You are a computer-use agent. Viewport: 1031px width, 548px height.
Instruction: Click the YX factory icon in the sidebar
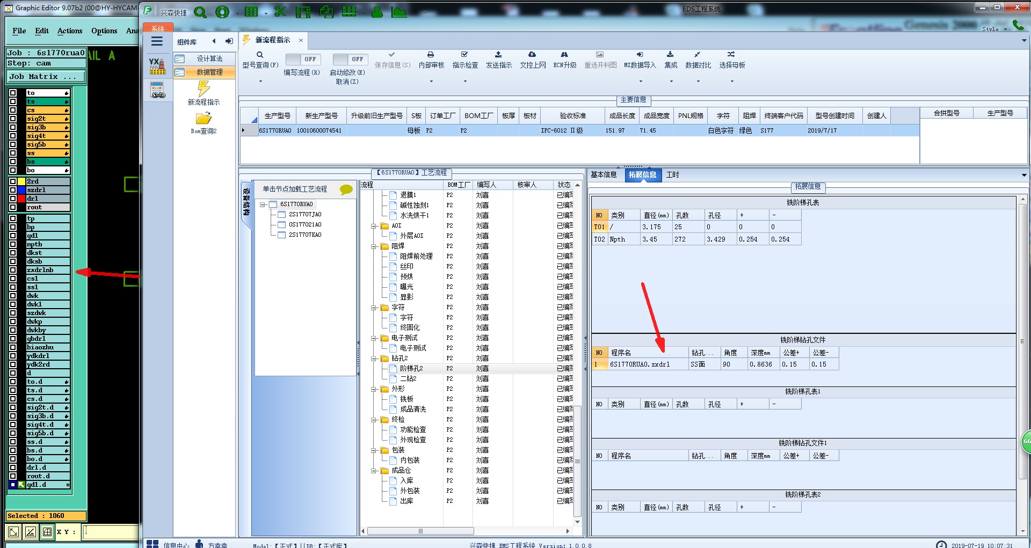[x=157, y=66]
